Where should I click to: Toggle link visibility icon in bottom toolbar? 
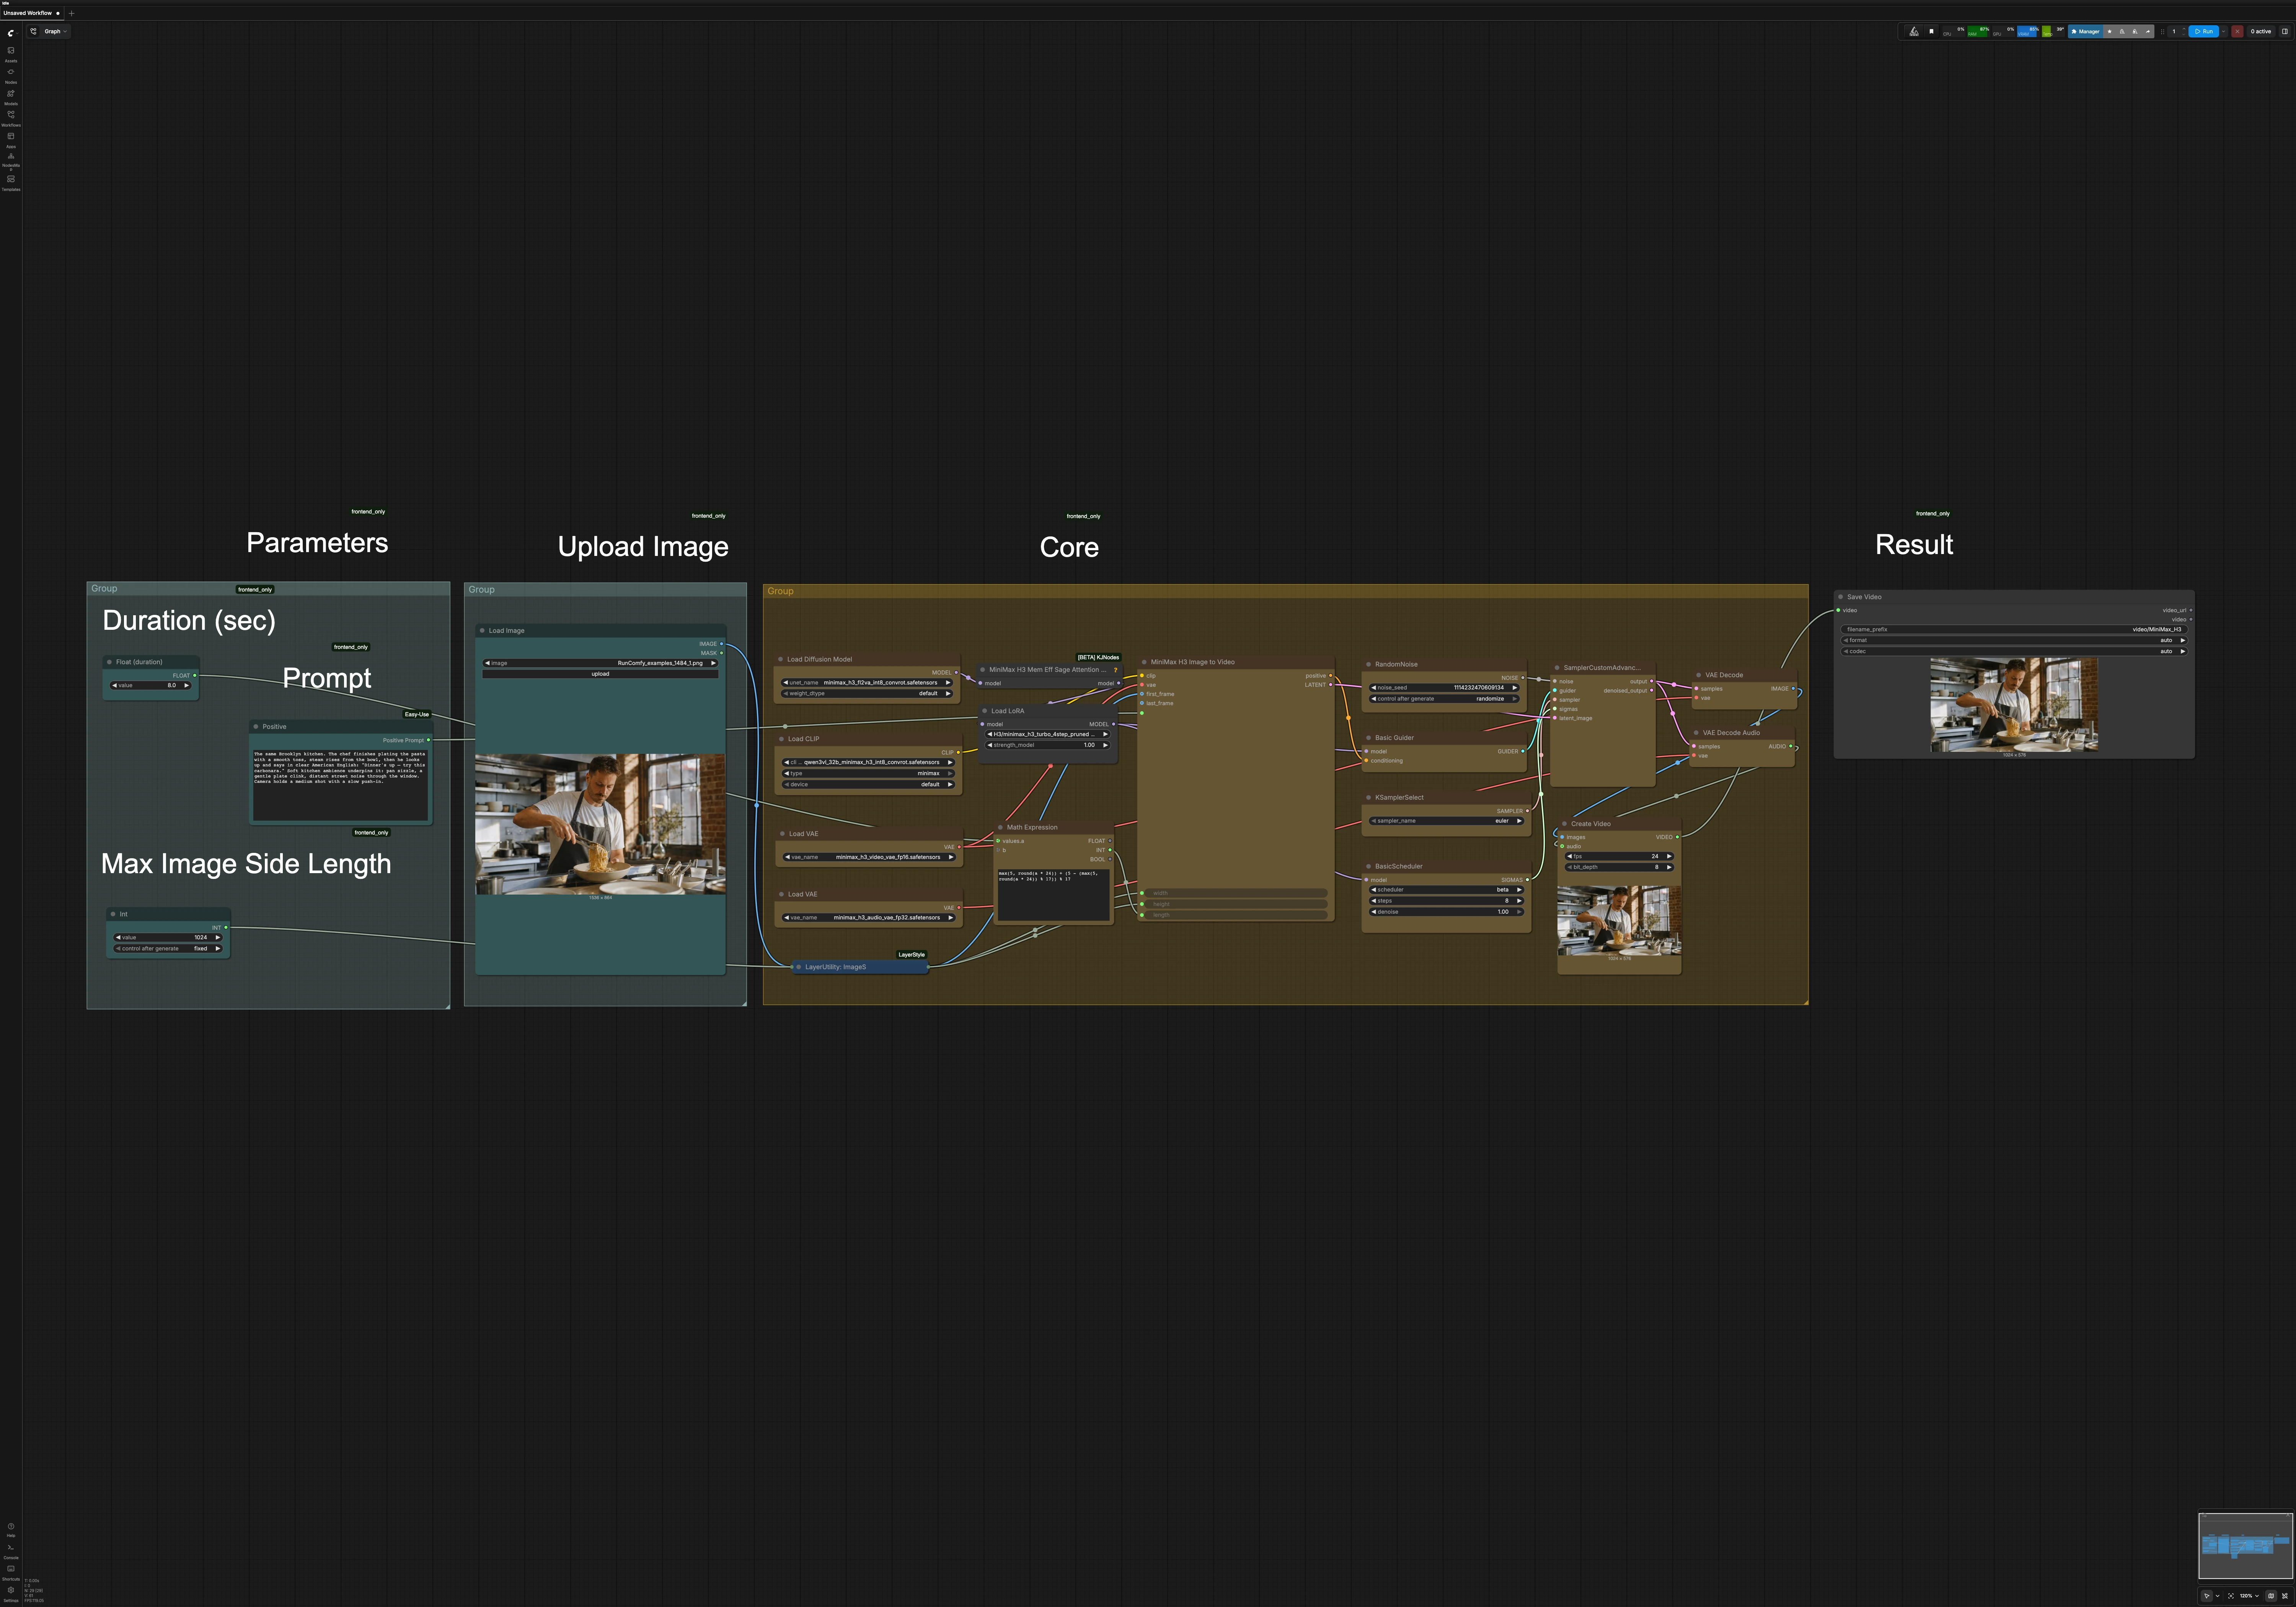click(x=2285, y=1596)
